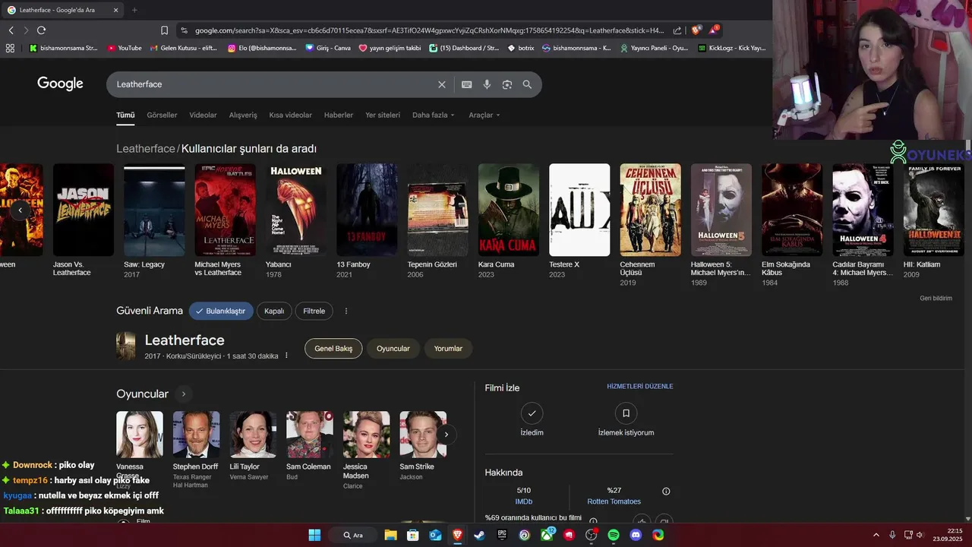
Task: Open the Brave Shields lion icon
Action: pos(696,30)
